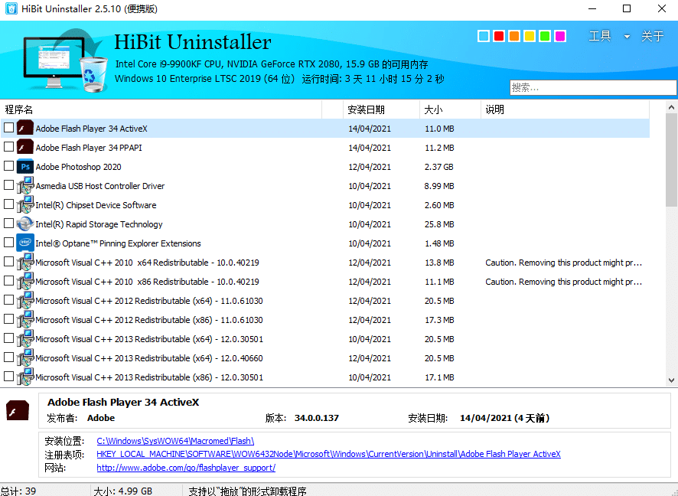Screen dimensions: 678x496
Task: Click the Adobe publisher value in details
Action: point(101,418)
